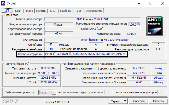Click the Закрыть button
This screenshot has height=105, width=169.
tap(158, 101)
